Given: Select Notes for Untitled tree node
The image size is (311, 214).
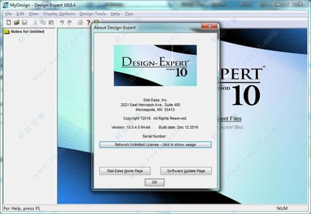Looking at the screenshot, I should tap(28, 32).
